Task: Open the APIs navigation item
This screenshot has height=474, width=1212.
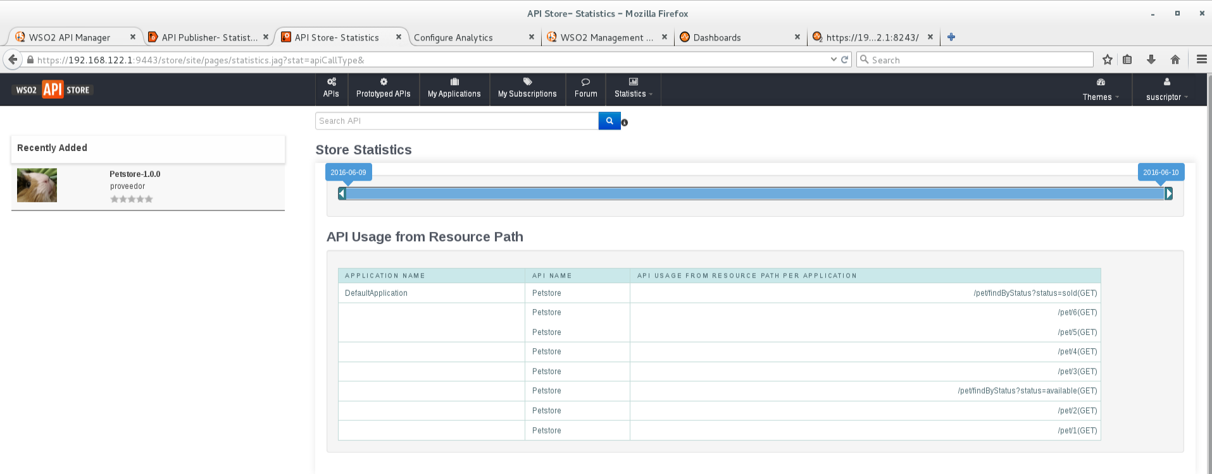Action: coord(331,88)
